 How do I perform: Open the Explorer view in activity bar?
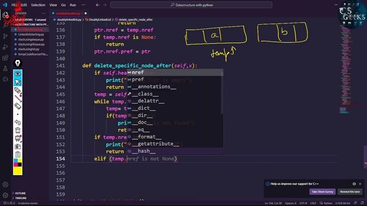(x=5, y=15)
